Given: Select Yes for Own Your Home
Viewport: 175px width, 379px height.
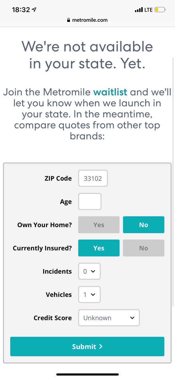Looking at the screenshot, I should pos(99,225).
